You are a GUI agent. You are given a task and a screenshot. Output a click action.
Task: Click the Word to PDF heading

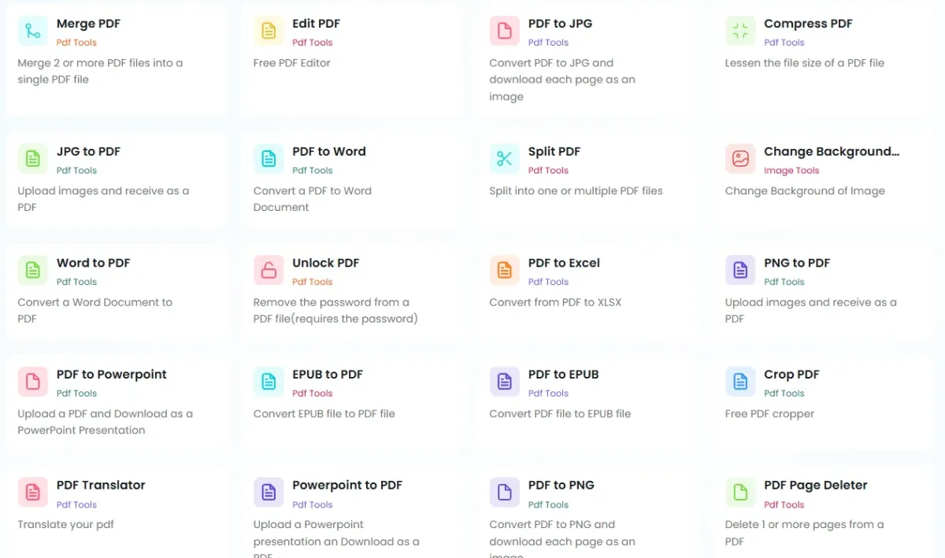coord(94,263)
